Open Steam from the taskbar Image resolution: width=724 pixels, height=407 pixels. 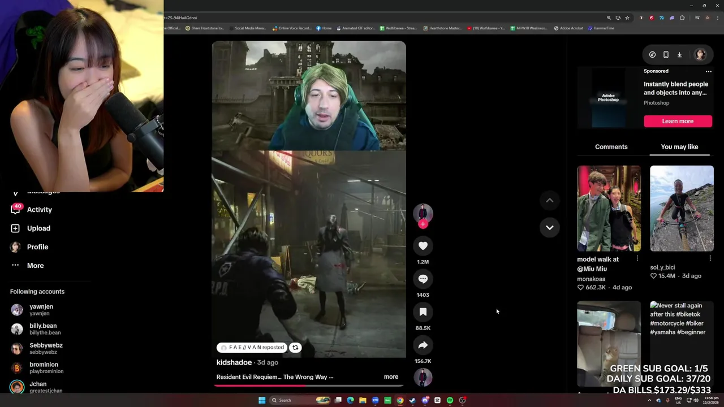(x=412, y=400)
